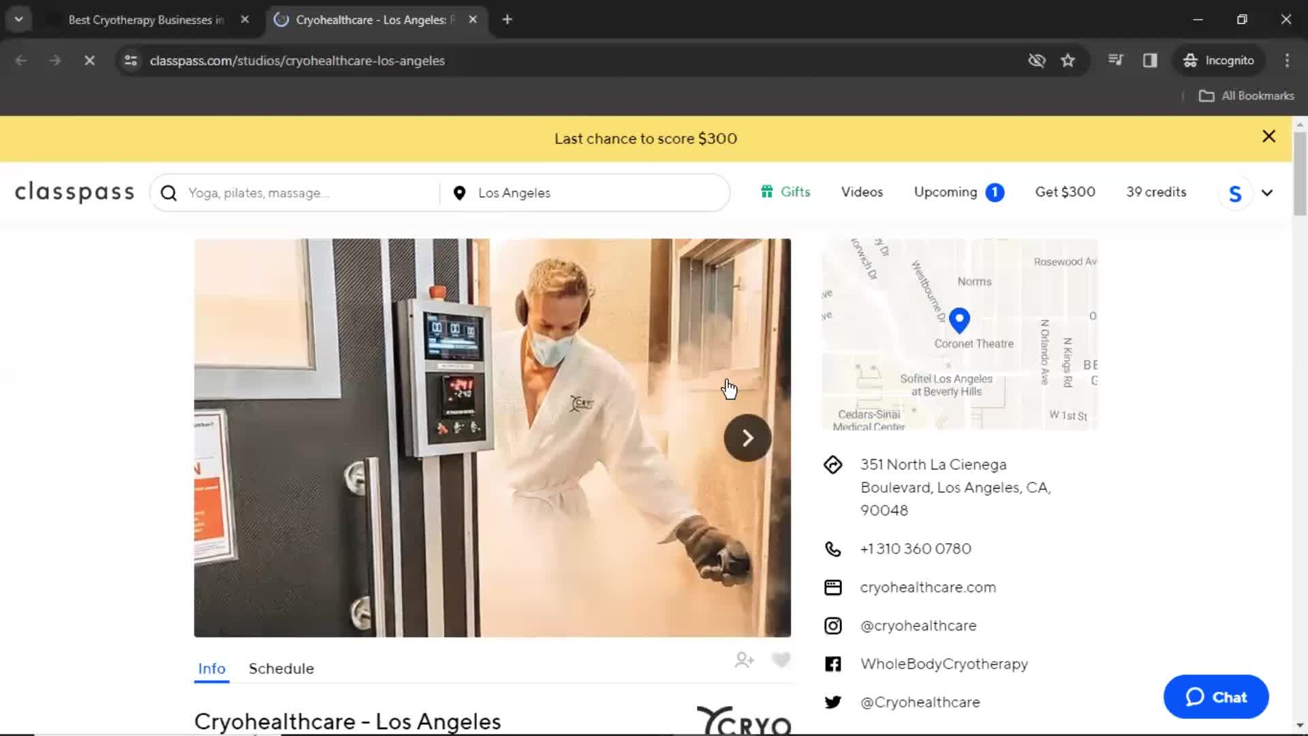View the 39 credits balance

1156,192
